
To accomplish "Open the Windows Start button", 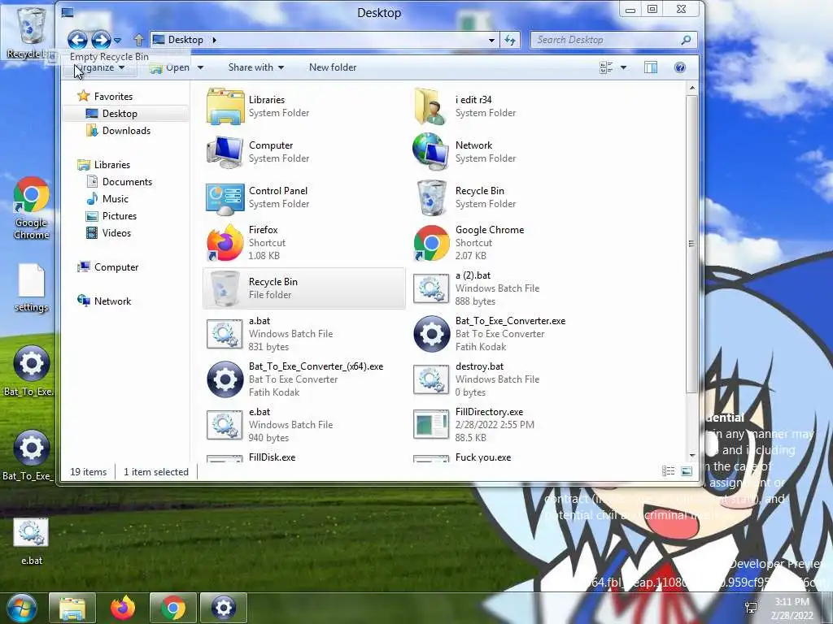I will [21, 608].
